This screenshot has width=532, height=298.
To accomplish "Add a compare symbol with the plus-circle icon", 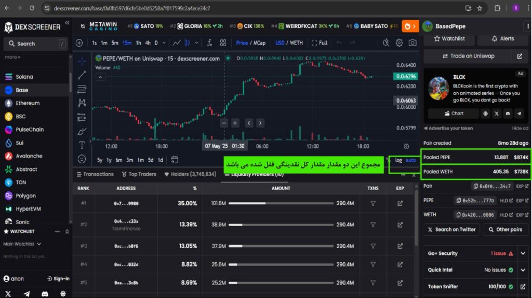I will click(x=79, y=43).
